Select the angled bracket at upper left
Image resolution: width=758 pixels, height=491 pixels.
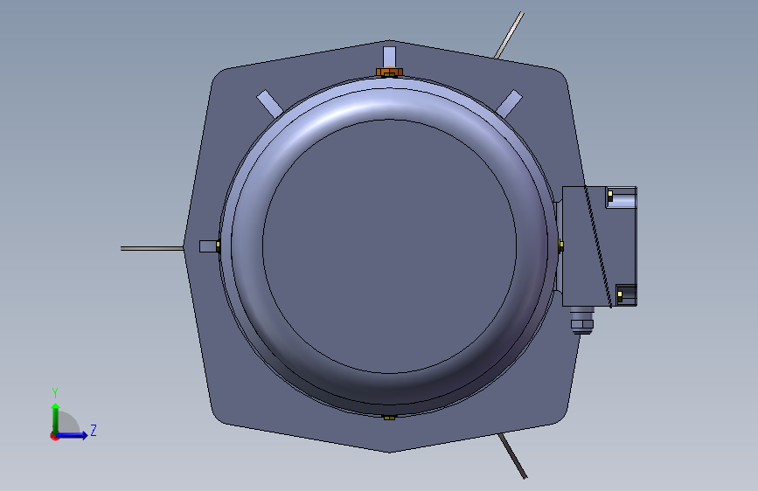pyautogui.click(x=270, y=103)
